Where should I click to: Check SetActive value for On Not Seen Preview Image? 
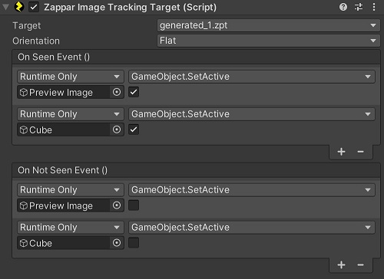pyautogui.click(x=134, y=205)
